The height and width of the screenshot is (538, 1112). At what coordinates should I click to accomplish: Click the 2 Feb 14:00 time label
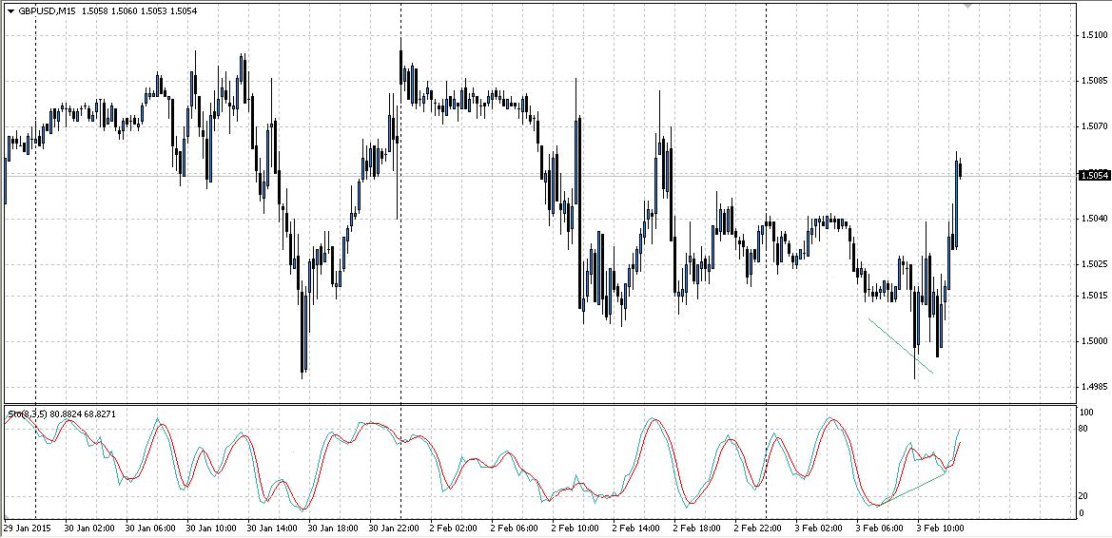click(x=637, y=528)
